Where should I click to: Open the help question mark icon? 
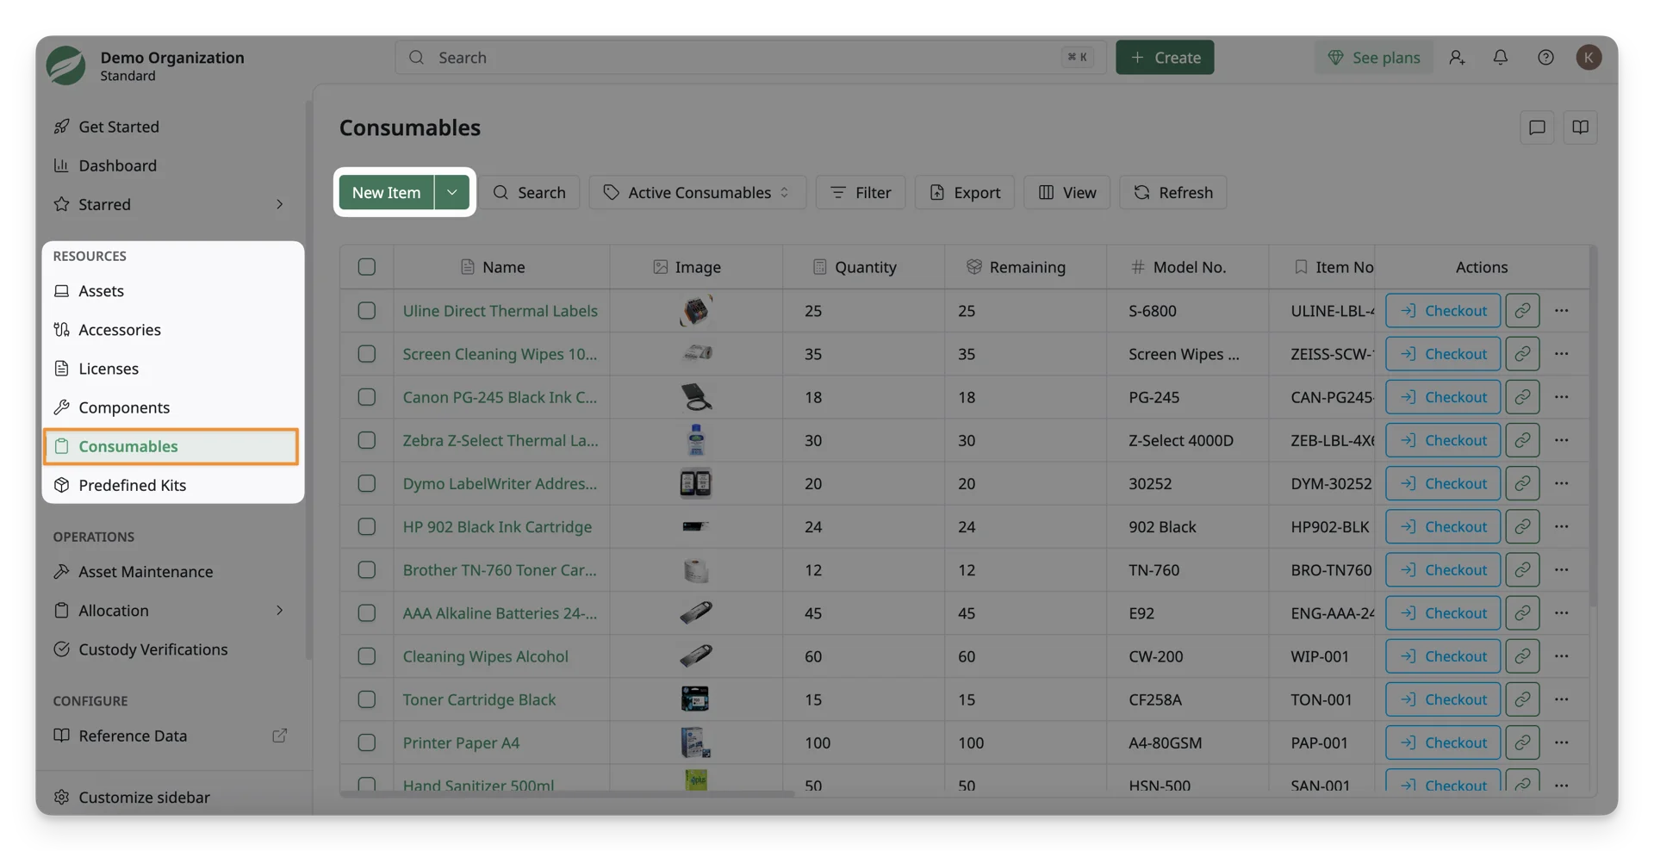point(1545,58)
